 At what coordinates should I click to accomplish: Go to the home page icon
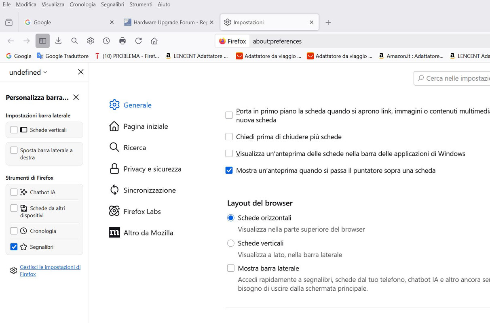coord(154,41)
